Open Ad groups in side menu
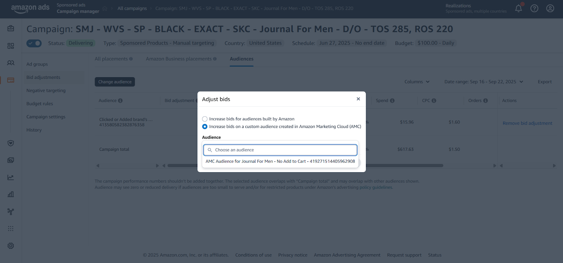Image resolution: width=563 pixels, height=263 pixels. (37, 64)
